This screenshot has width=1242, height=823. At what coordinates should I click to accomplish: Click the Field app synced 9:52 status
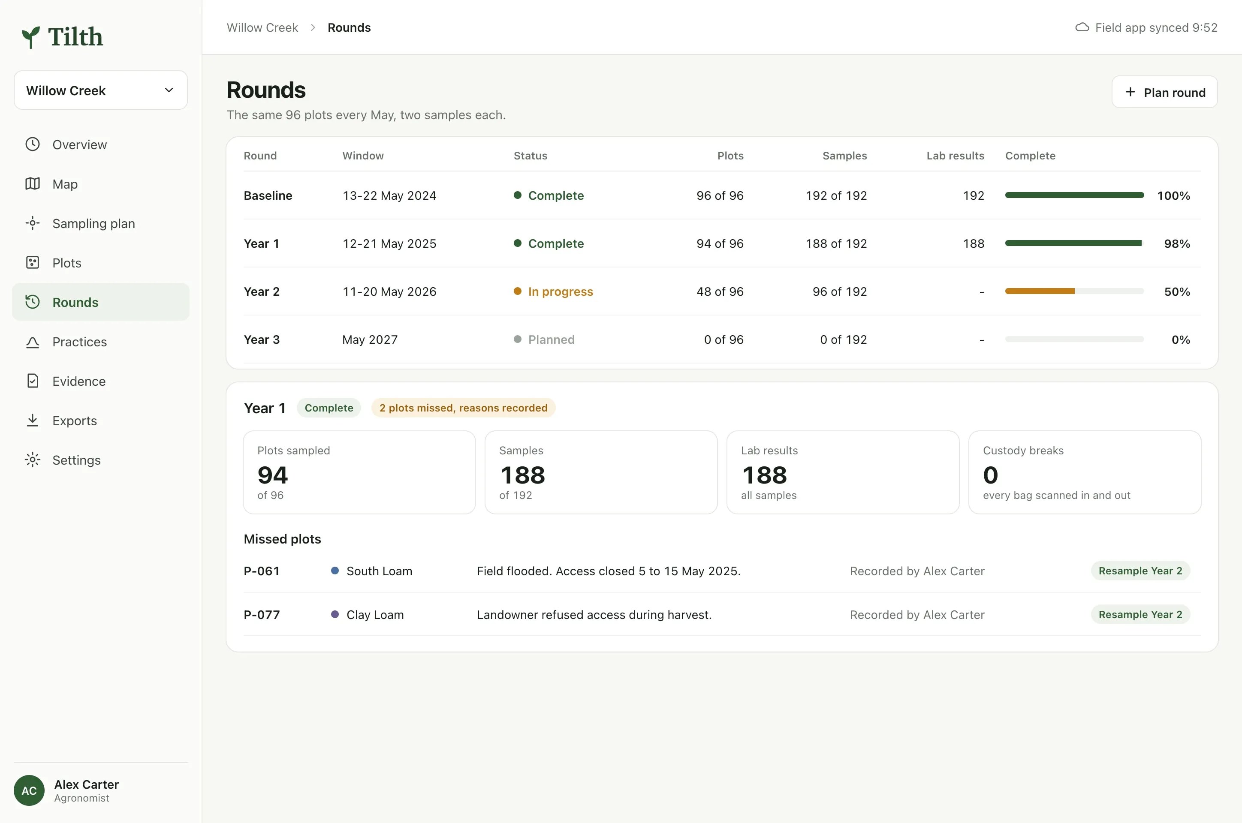pyautogui.click(x=1146, y=27)
